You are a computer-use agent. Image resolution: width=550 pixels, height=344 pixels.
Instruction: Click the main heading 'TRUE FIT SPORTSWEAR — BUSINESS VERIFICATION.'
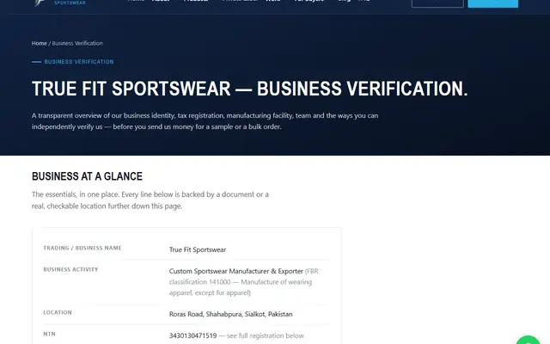(x=250, y=89)
